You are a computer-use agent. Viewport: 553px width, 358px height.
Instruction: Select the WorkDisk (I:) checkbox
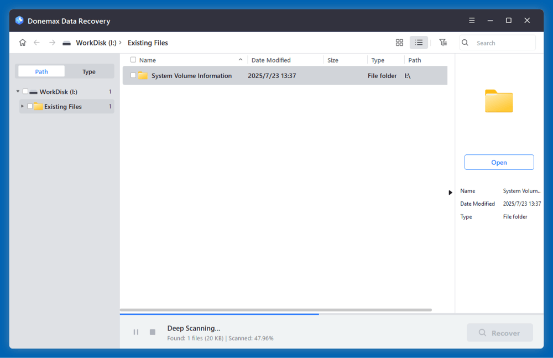point(24,91)
